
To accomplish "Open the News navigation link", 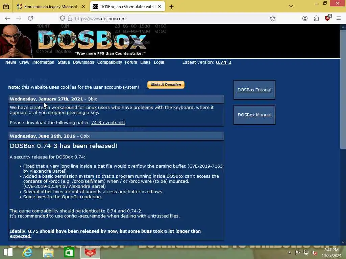I will (x=11, y=62).
